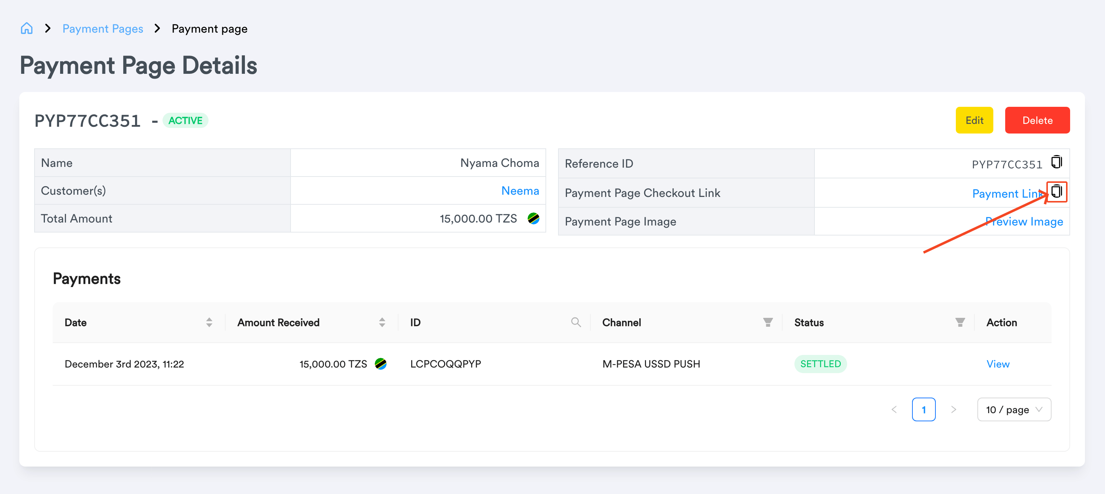Click M-PESA USSD PUSH channel cell

(x=651, y=363)
